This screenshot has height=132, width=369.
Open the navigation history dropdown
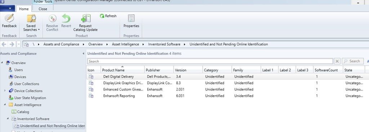click(19, 44)
